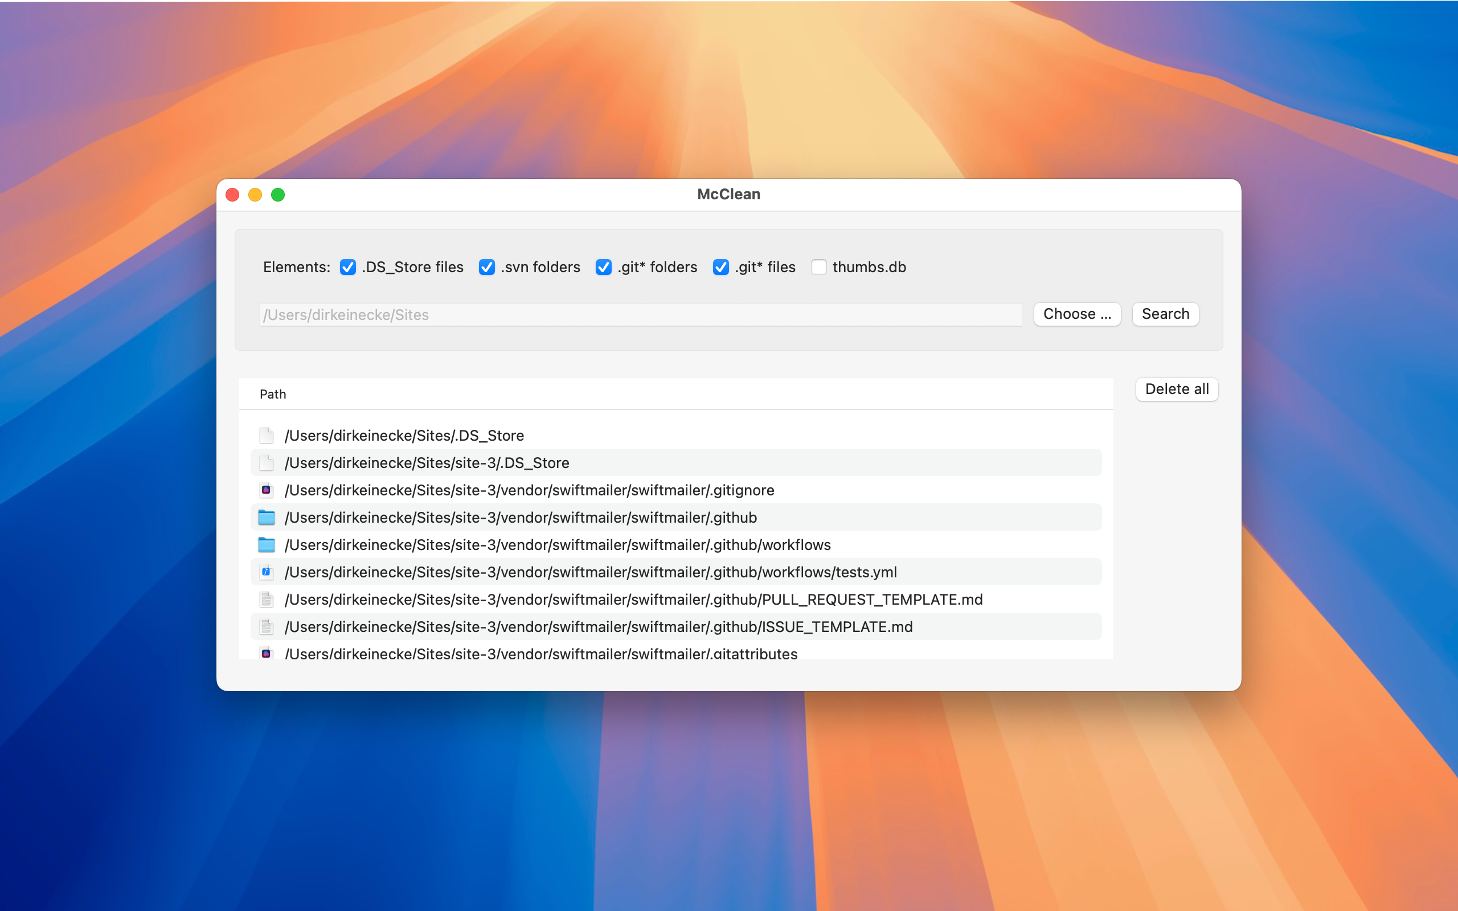Uncheck the .svn folders checkbox
Screen dimensions: 1458x911
(487, 267)
